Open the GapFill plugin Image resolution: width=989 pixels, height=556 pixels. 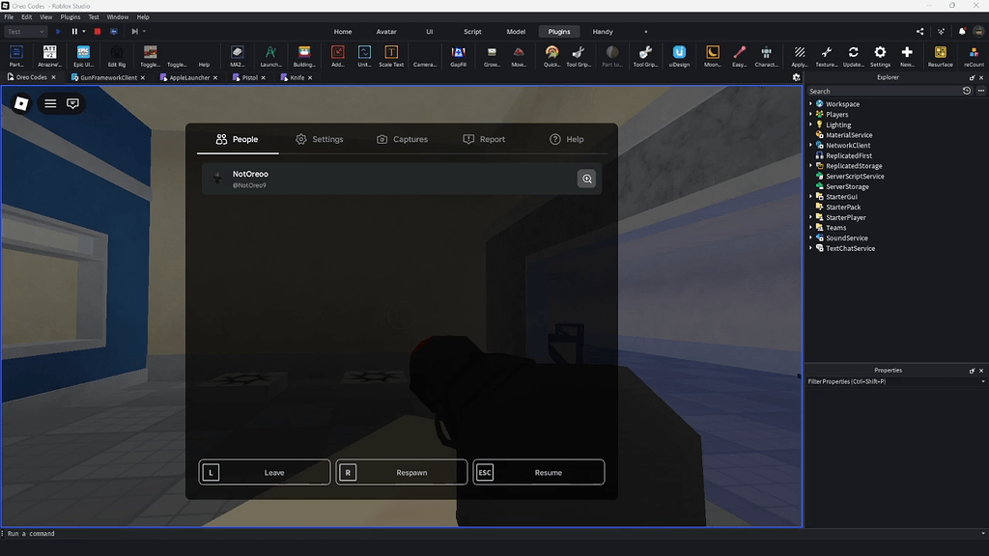[461, 55]
